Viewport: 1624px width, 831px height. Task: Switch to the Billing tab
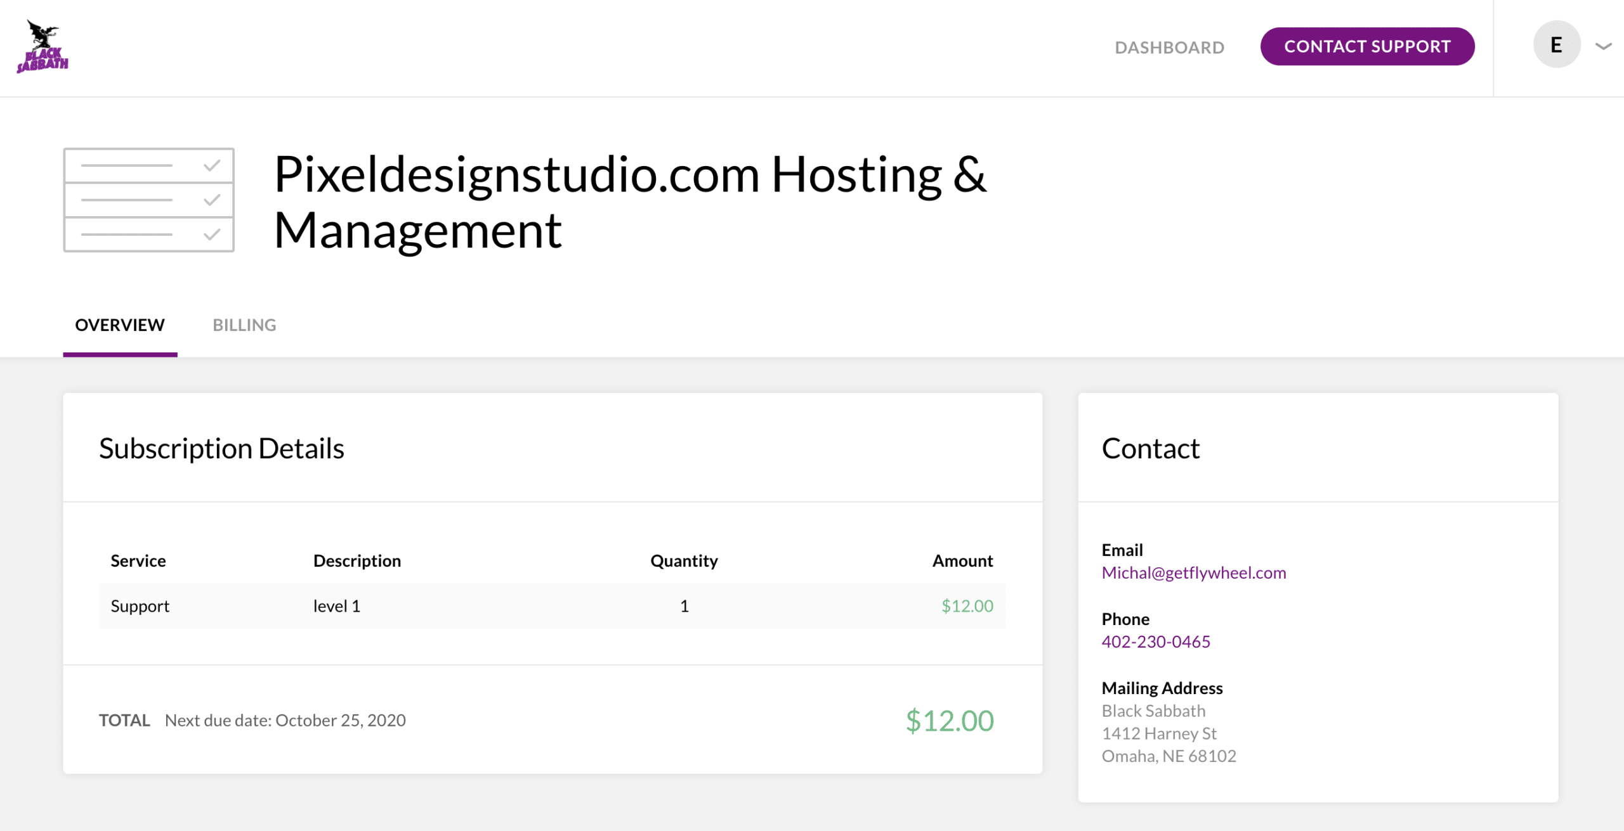point(244,325)
